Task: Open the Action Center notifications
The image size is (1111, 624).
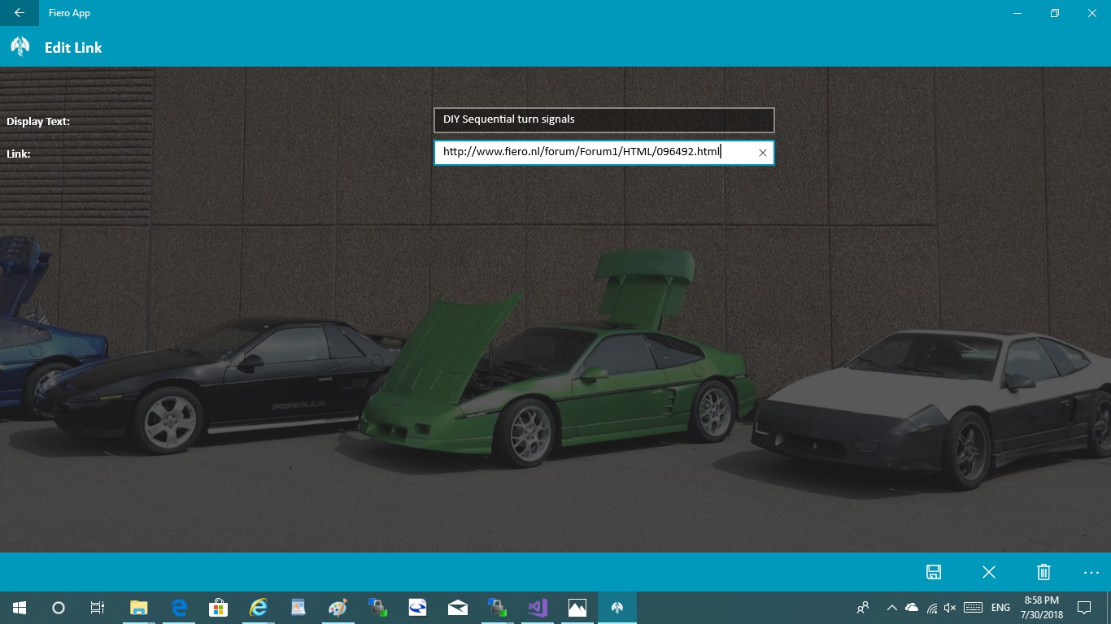Action: click(x=1084, y=608)
